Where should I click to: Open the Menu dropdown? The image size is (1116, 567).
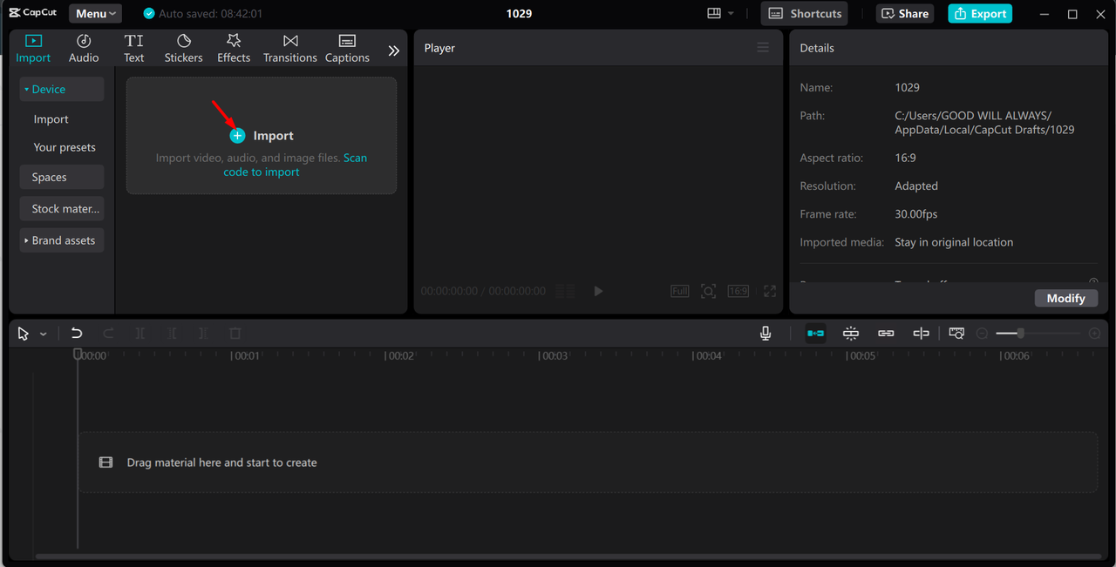95,14
